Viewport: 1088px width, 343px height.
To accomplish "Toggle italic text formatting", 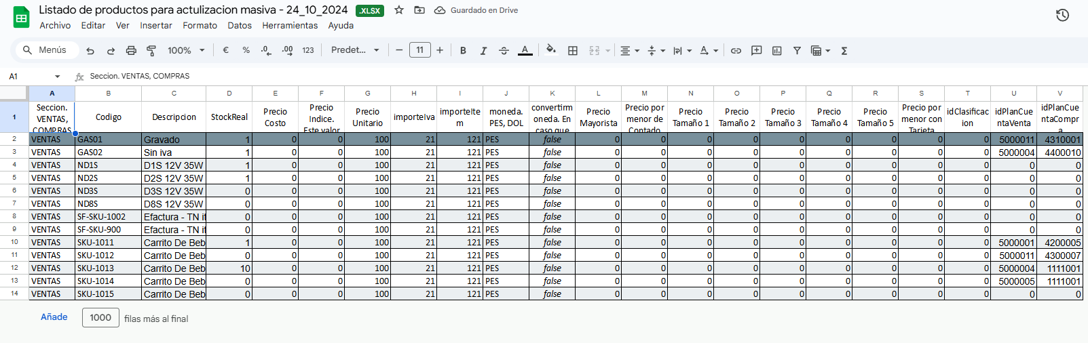I will pyautogui.click(x=483, y=51).
